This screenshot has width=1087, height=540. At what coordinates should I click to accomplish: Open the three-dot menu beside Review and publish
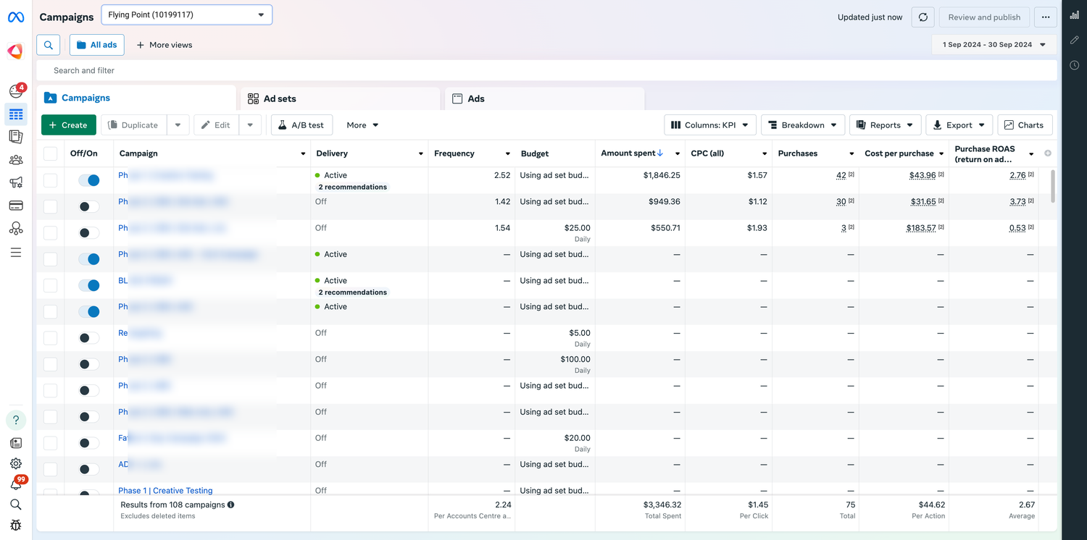pyautogui.click(x=1045, y=17)
